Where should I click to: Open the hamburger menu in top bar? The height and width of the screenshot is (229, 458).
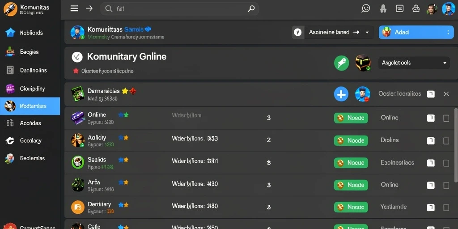tap(74, 9)
